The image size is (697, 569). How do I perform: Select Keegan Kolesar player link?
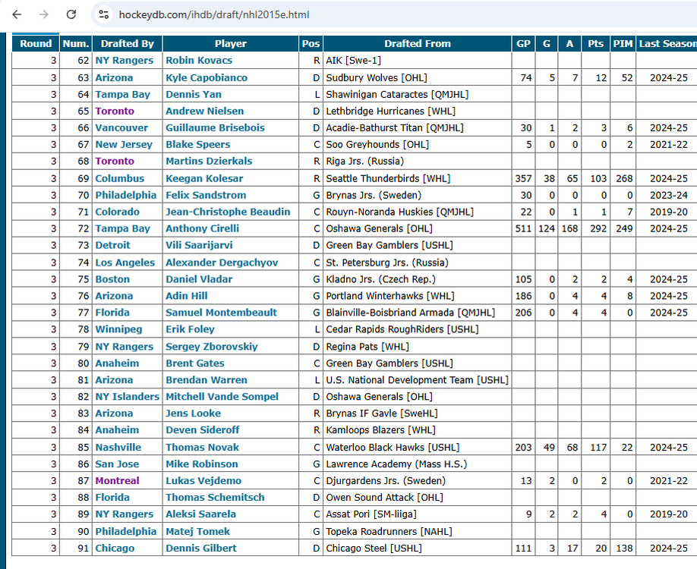point(204,178)
